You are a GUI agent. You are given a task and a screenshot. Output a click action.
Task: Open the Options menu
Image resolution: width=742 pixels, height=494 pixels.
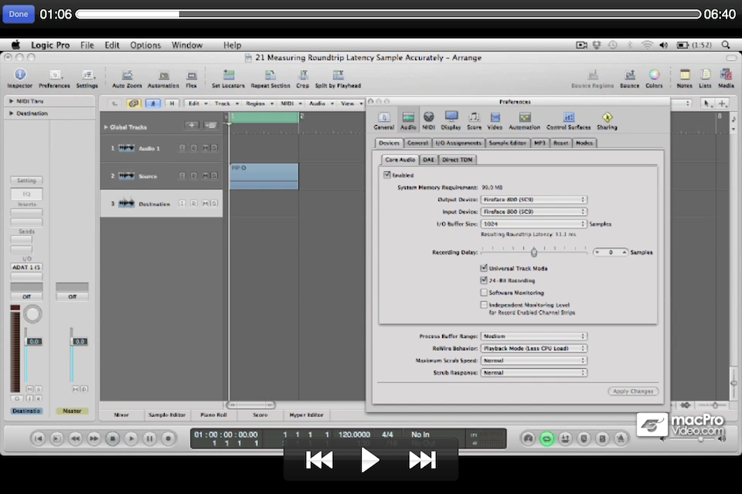(x=145, y=45)
